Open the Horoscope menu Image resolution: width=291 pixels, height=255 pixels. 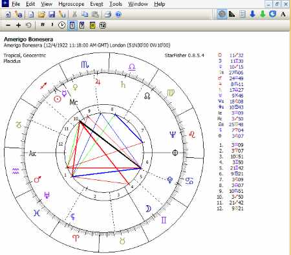[x=71, y=4]
